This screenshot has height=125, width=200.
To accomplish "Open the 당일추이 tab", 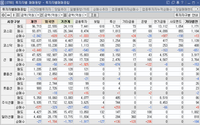I will coord(61,9).
